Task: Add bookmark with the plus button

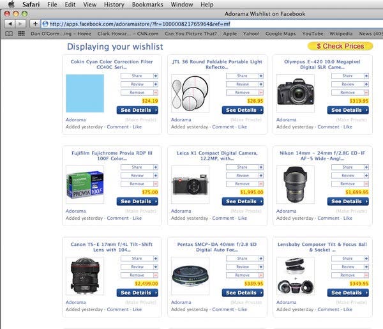Action: [x=35, y=24]
